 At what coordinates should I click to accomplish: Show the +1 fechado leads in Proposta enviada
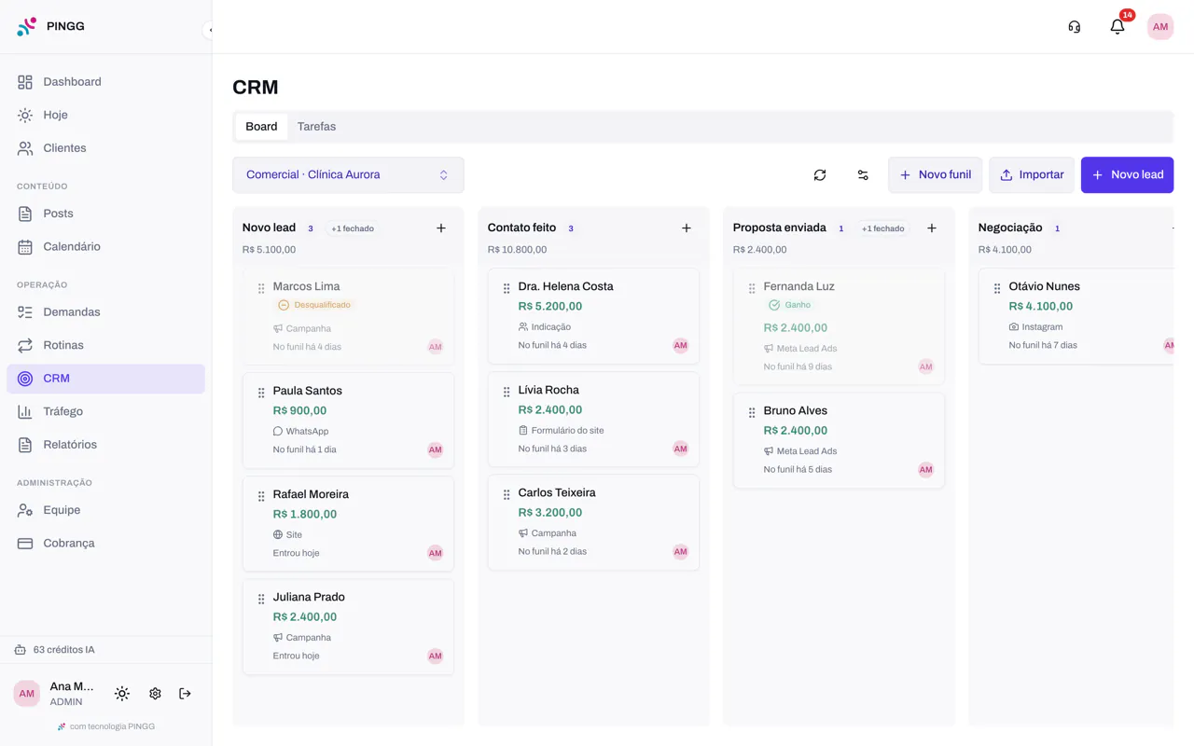click(882, 228)
